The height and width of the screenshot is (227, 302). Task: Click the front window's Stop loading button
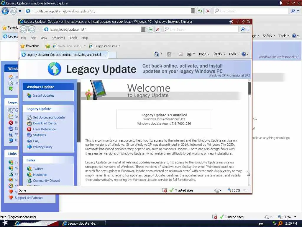coord(158,29)
